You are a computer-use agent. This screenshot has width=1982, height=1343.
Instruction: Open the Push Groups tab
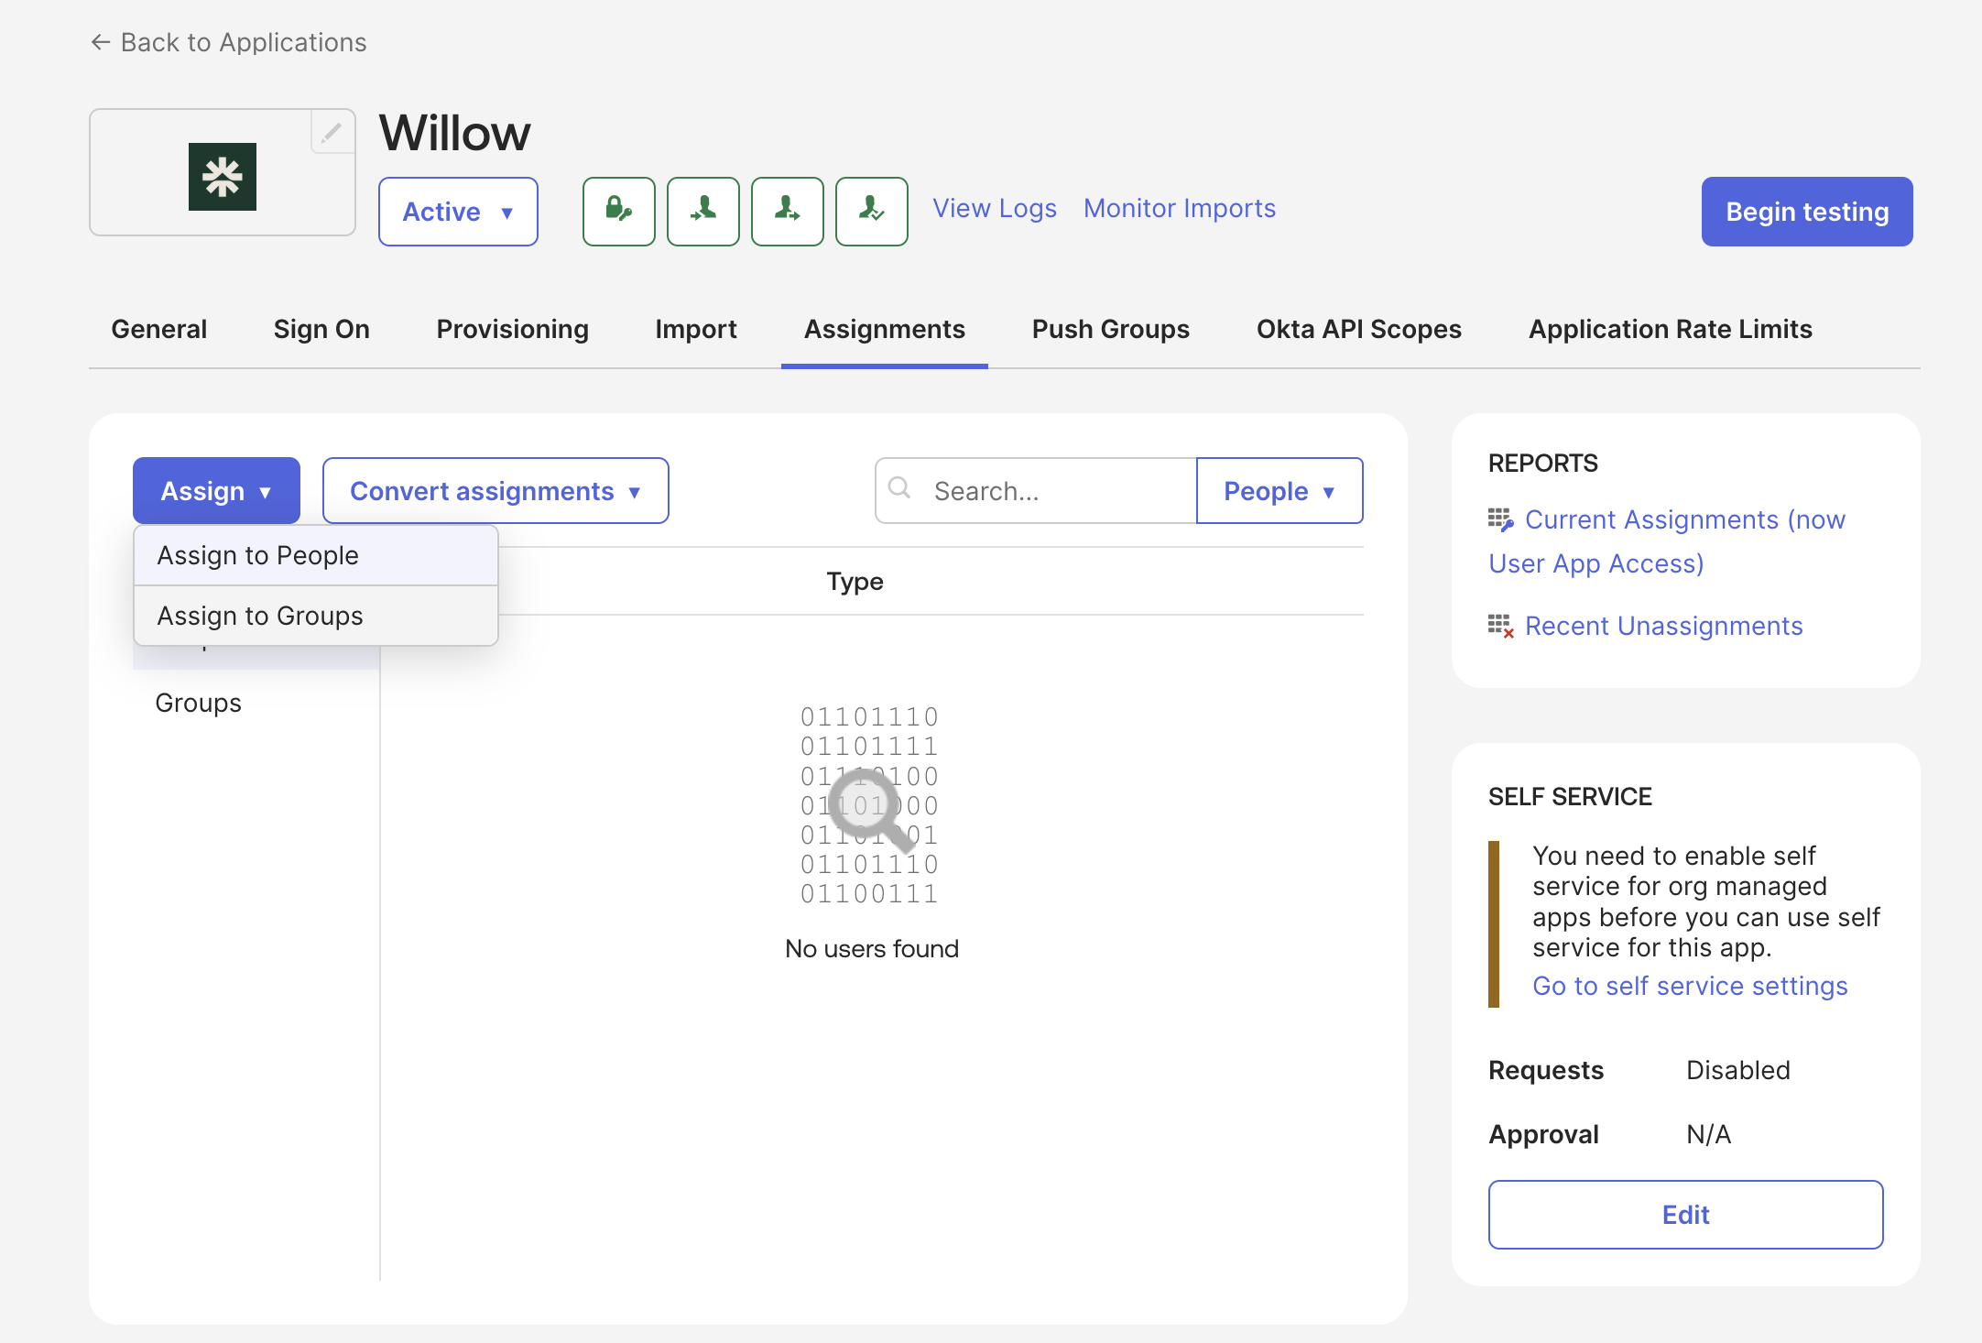(1111, 329)
